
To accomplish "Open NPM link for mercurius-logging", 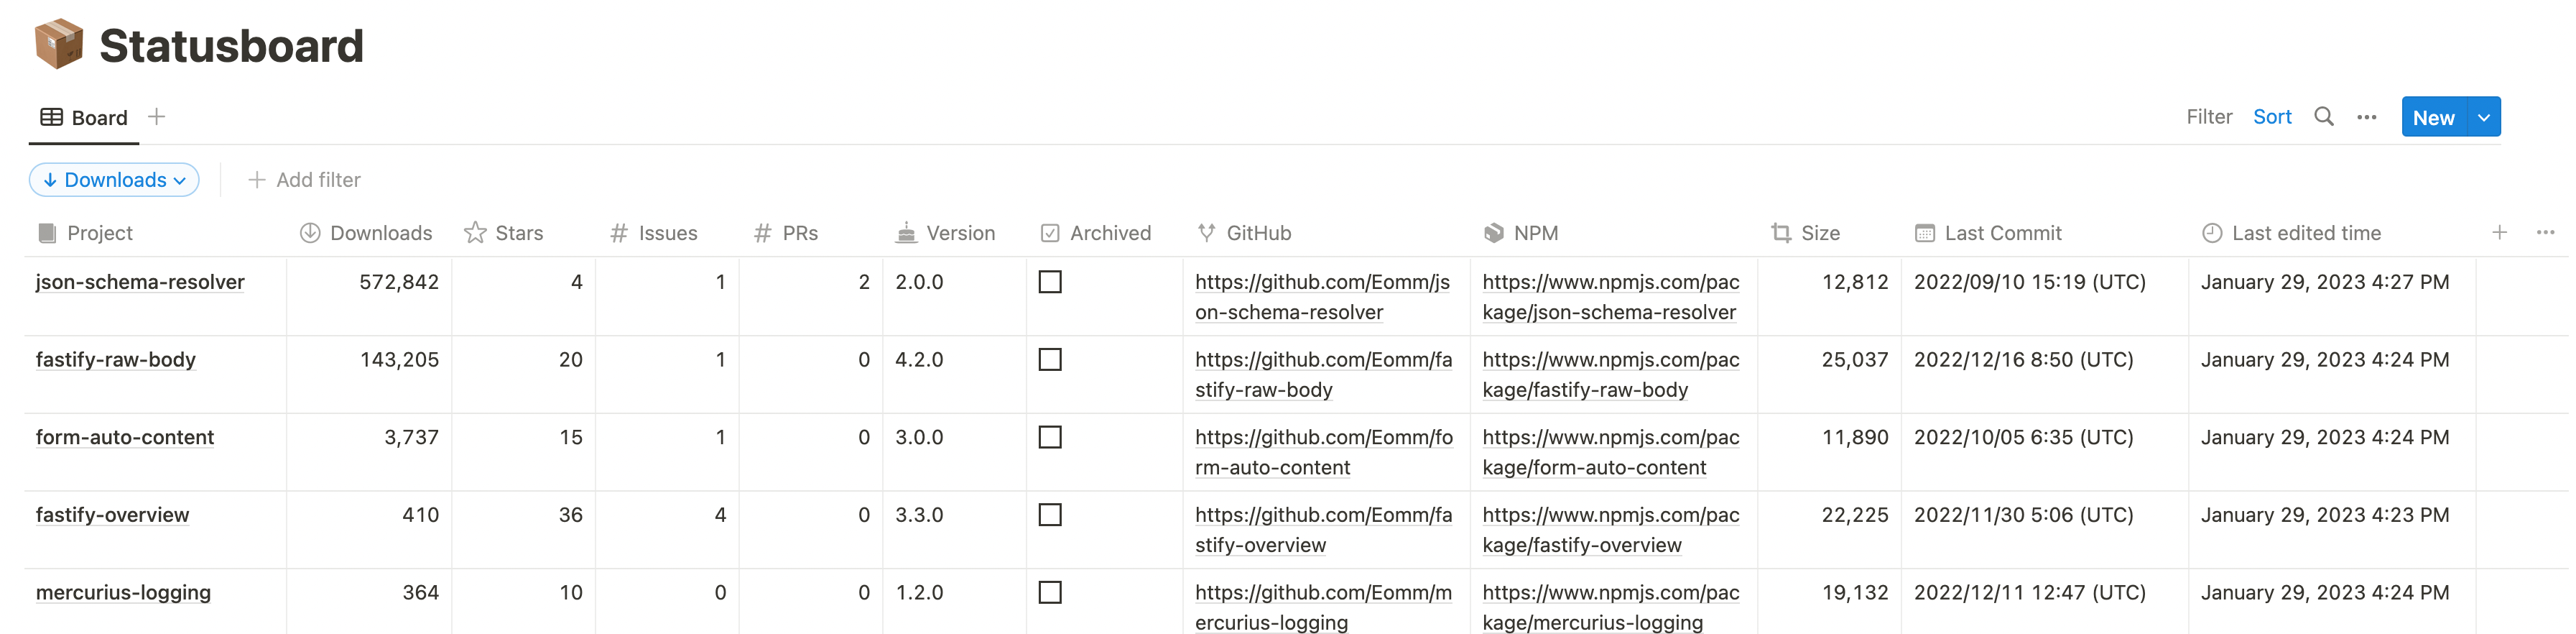I will [1611, 607].
